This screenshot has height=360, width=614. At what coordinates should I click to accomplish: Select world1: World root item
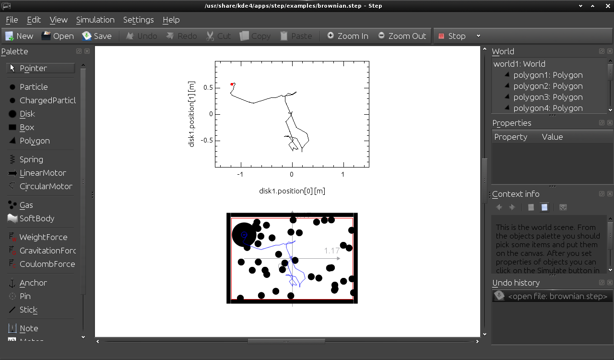click(x=520, y=64)
